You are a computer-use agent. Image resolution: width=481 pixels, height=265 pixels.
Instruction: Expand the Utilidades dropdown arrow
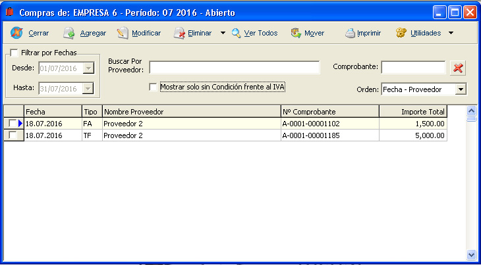tap(451, 33)
